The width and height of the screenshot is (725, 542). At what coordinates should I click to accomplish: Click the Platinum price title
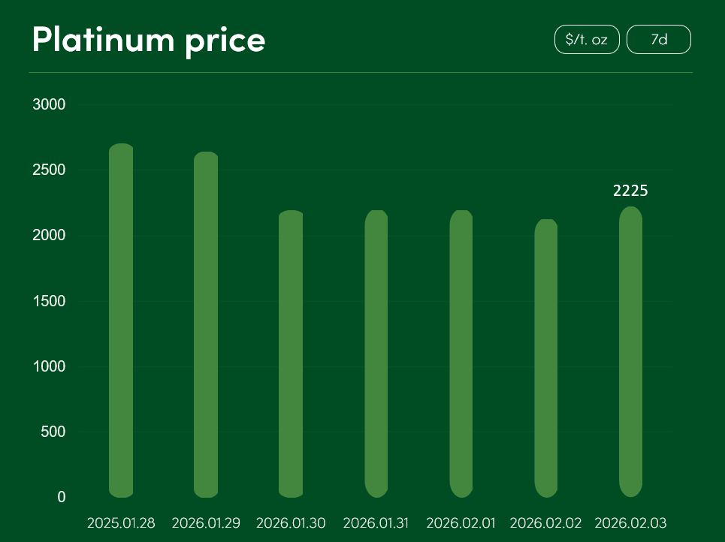(x=149, y=40)
